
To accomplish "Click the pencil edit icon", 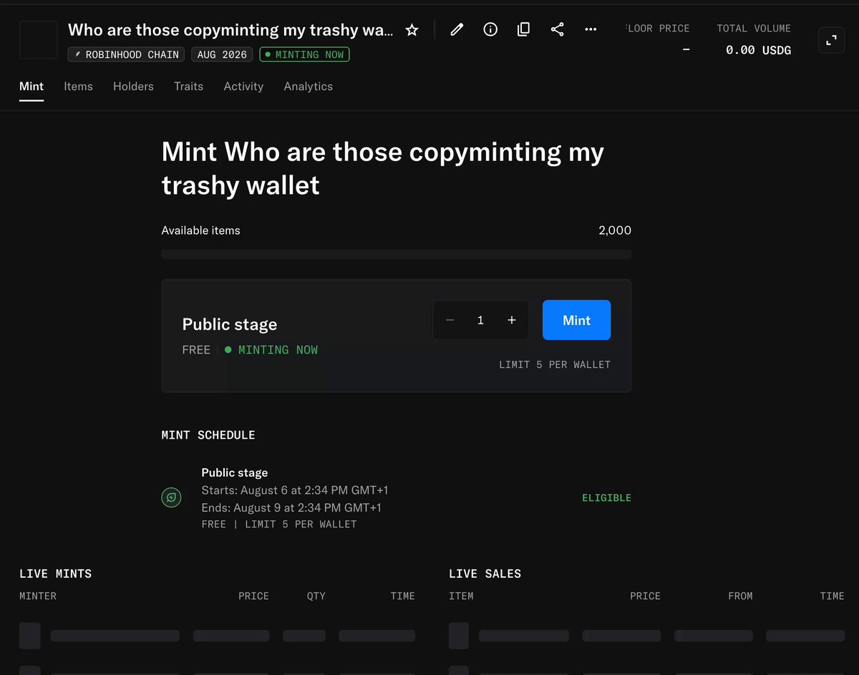I will (x=457, y=29).
